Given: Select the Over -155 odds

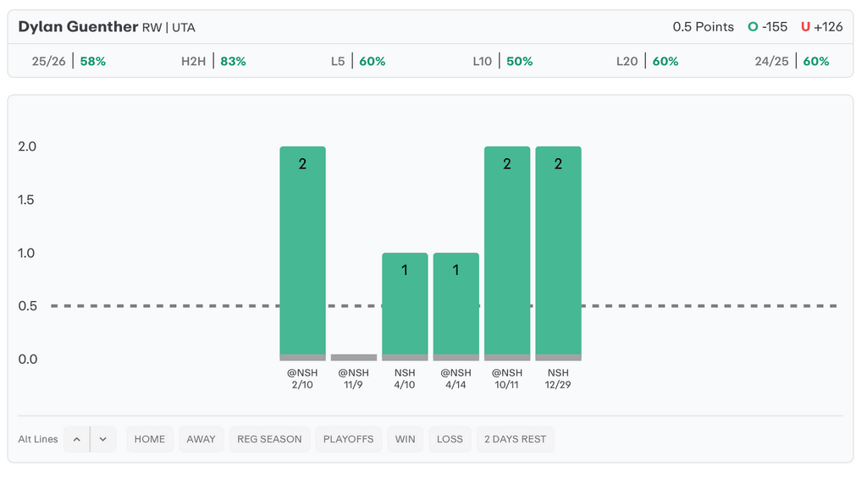Looking at the screenshot, I should point(768,27).
